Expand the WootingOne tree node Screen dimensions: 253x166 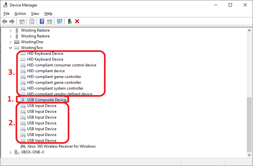[11, 42]
